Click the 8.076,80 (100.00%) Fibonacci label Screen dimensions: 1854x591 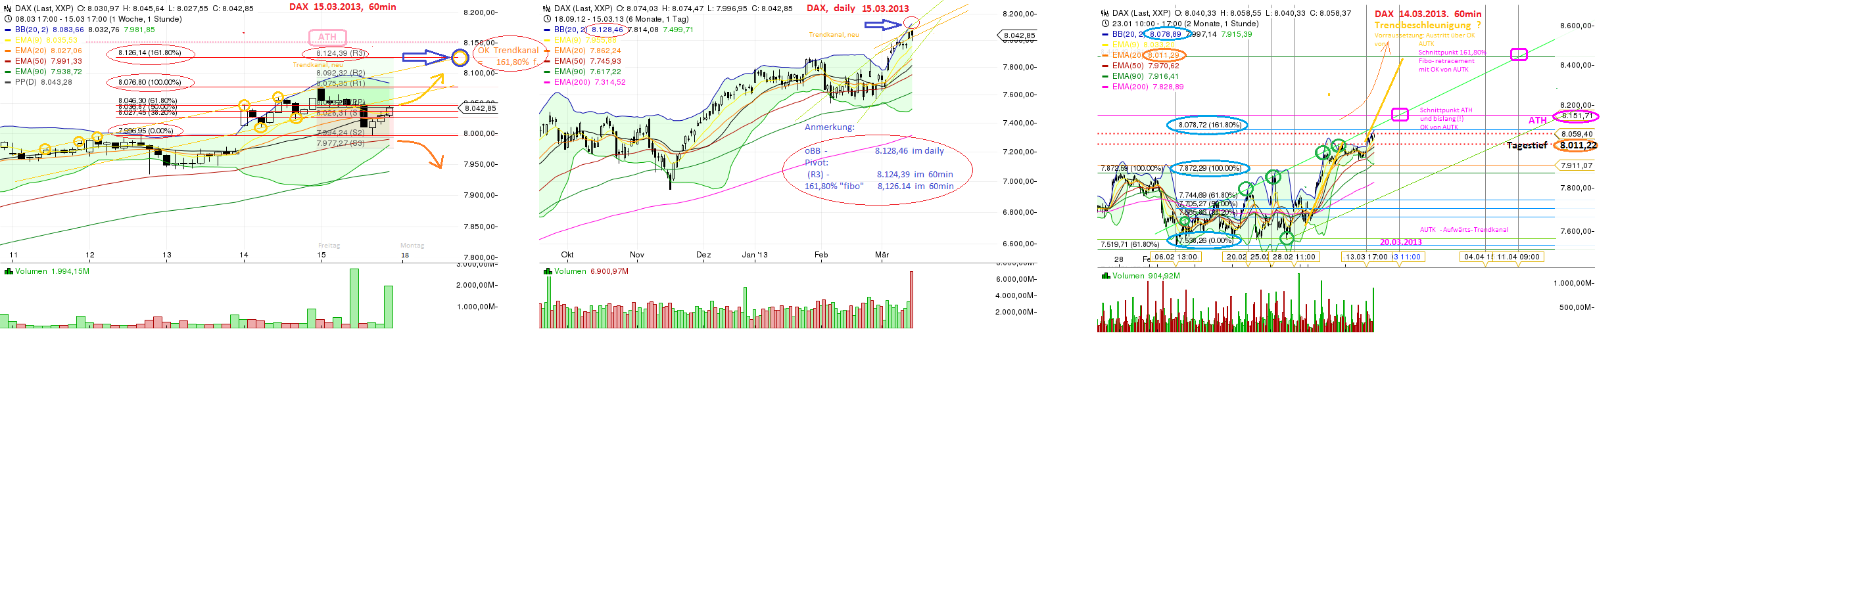pyautogui.click(x=150, y=82)
